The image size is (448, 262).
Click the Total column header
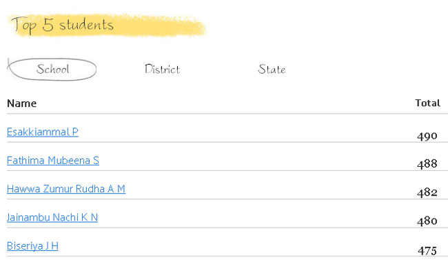pos(428,103)
